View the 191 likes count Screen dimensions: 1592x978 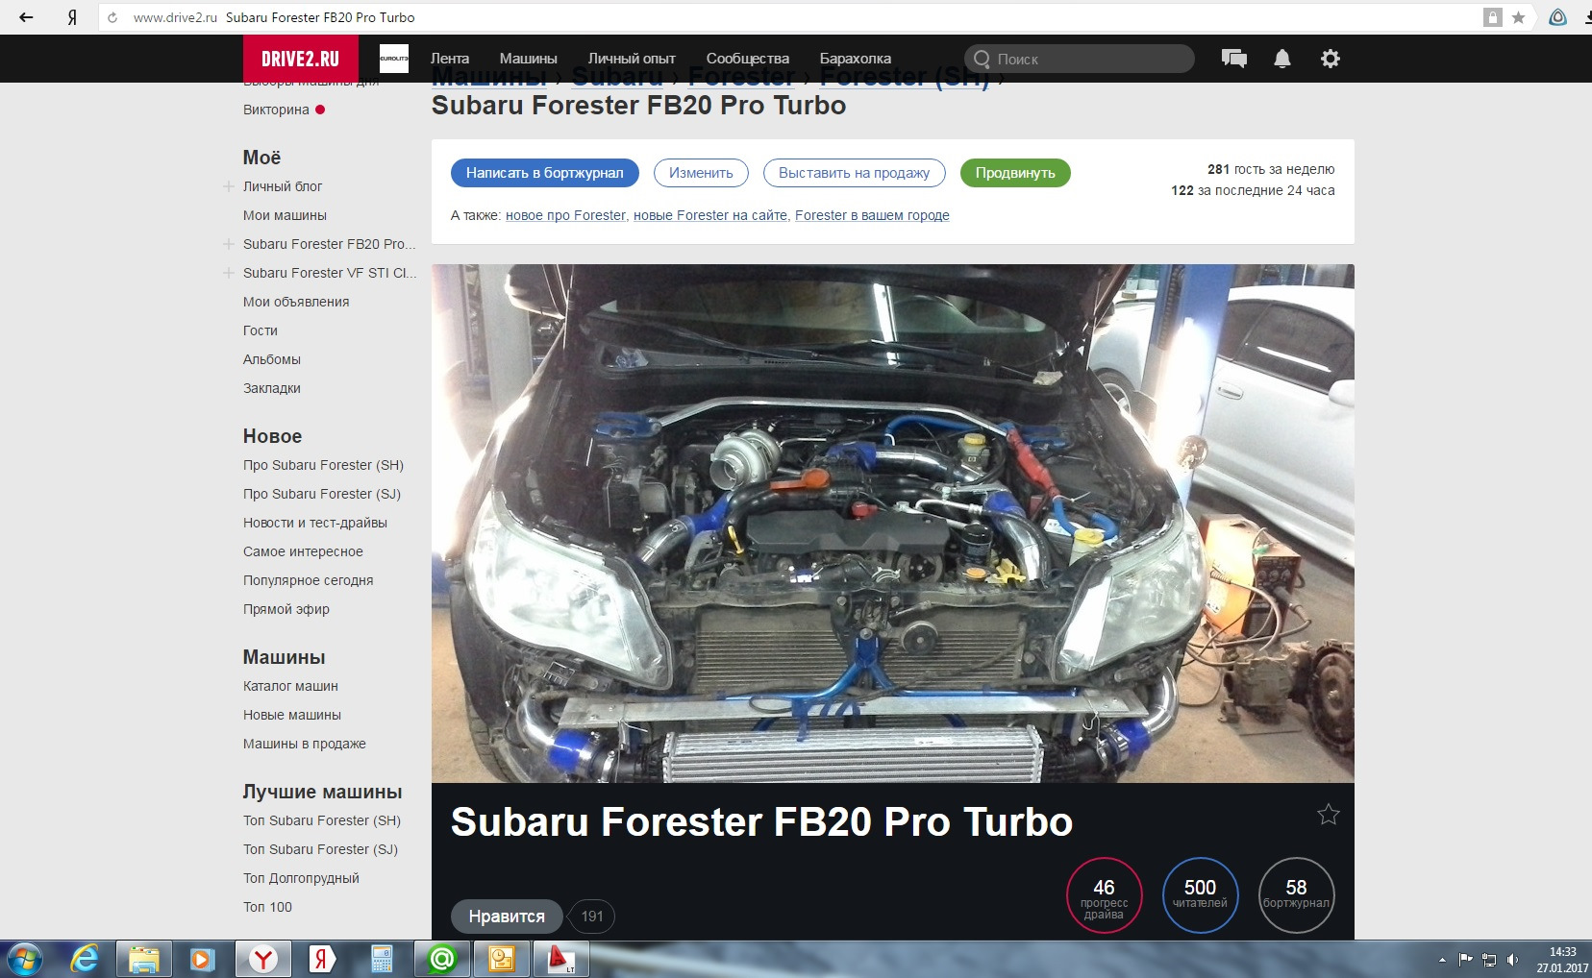592,917
